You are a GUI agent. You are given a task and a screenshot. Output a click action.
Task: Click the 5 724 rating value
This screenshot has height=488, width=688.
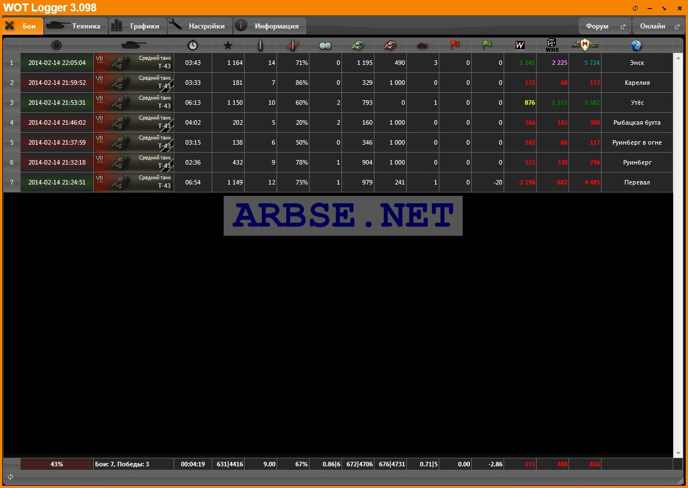tap(585, 63)
